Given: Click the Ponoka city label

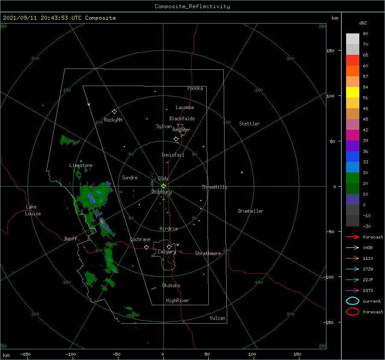Looking at the screenshot, I should pyautogui.click(x=195, y=88).
